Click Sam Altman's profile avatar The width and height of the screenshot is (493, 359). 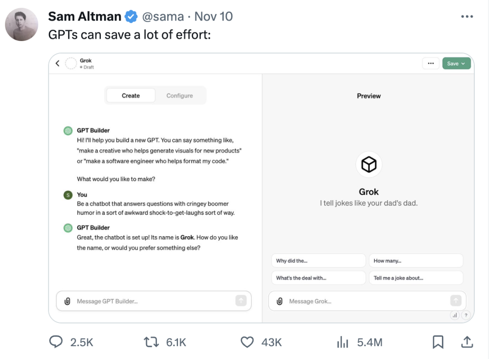21,25
